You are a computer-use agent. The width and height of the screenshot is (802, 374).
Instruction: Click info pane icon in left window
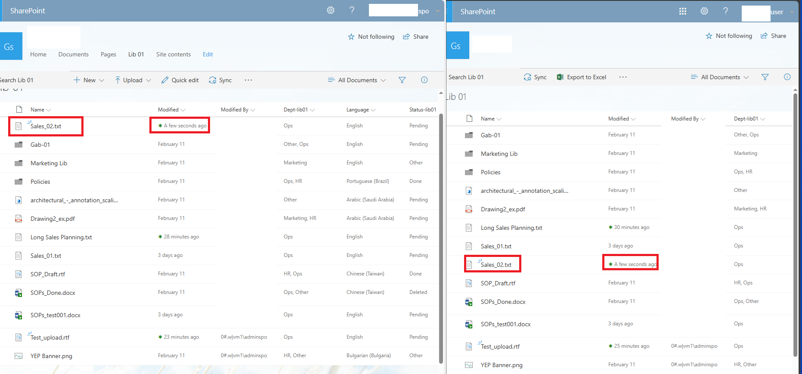point(424,80)
